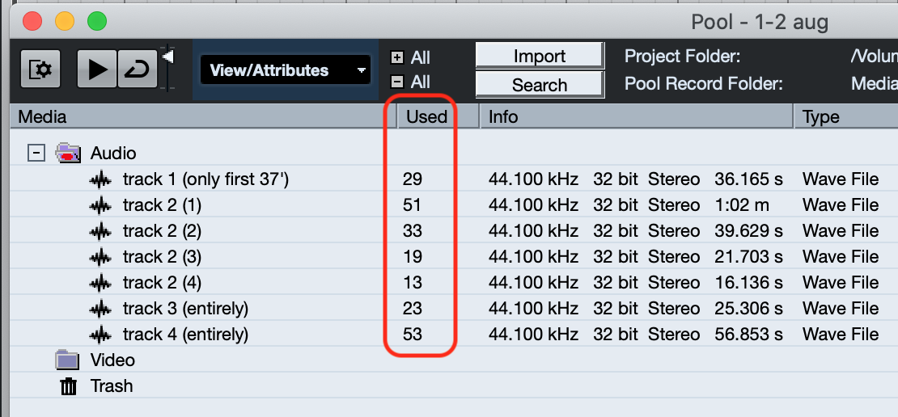Click the Search button
This screenshot has height=417, width=898.
coord(539,85)
